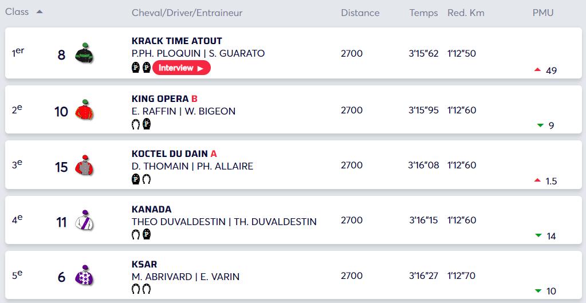Screen dimensions: 586x303
Task: Click the red odds arrow beside 49
Action: click(x=537, y=69)
